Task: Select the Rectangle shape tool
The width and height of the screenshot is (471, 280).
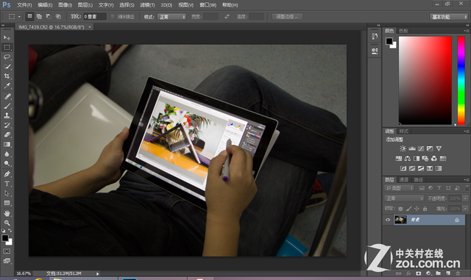Action: coord(7,203)
